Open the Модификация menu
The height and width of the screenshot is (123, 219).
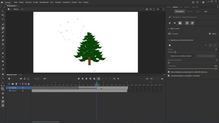coord(44,2)
